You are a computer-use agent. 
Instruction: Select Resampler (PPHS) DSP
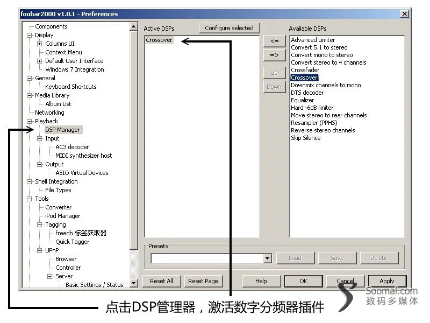(314, 123)
